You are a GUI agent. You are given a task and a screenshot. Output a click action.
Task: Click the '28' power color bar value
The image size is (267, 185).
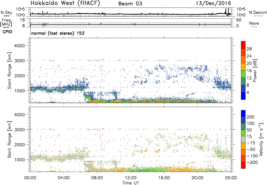tap(249, 49)
